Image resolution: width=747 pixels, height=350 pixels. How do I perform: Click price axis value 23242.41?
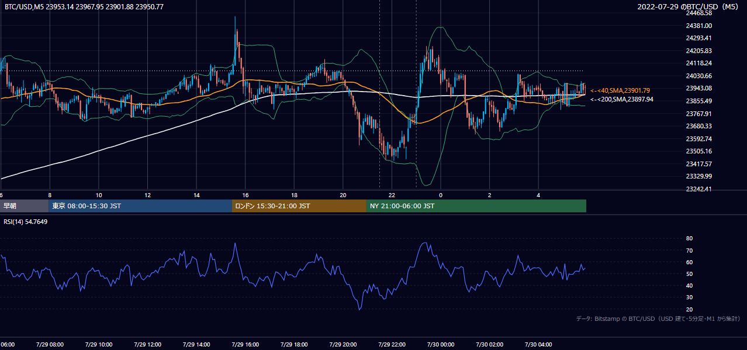tap(699, 189)
